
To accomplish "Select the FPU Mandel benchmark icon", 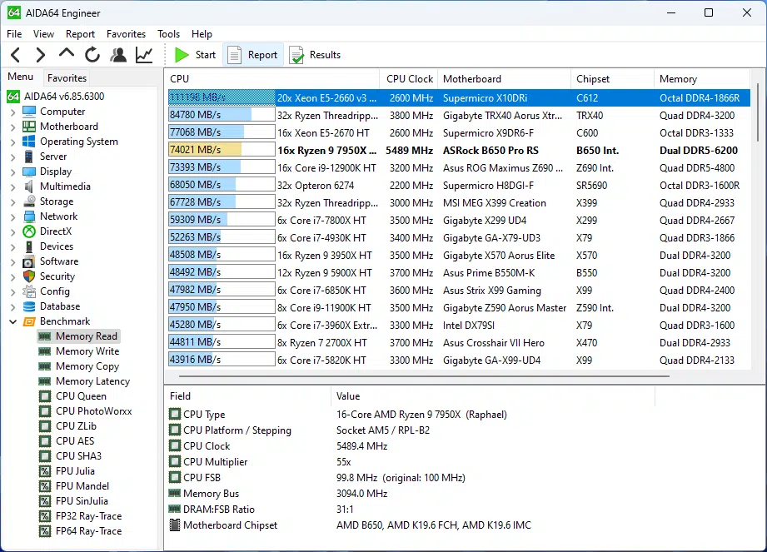I will [44, 486].
